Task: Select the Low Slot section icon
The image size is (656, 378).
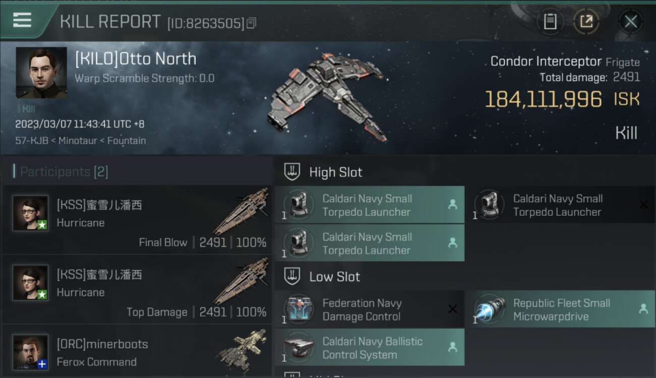Action: [x=292, y=276]
